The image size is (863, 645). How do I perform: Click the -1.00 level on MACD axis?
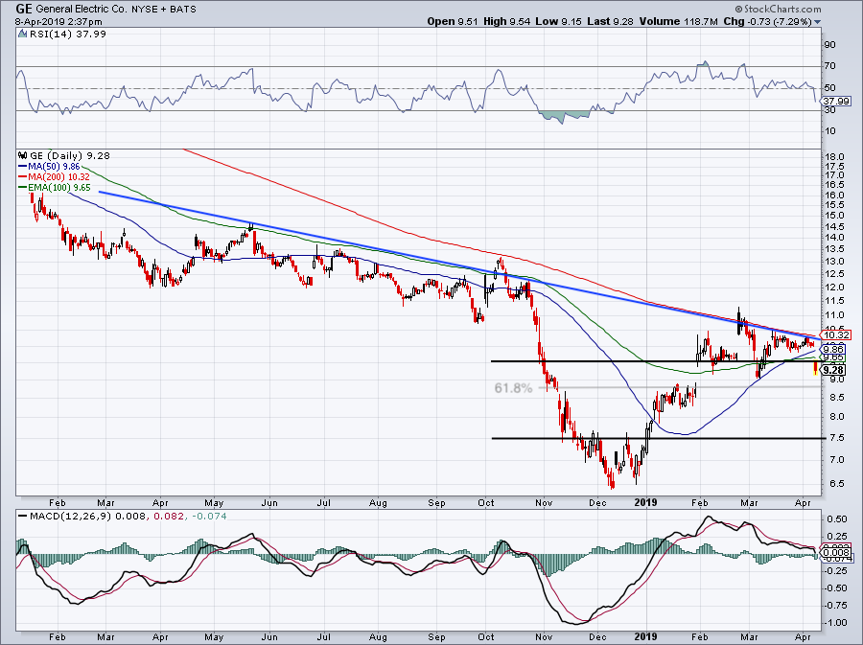(x=835, y=623)
